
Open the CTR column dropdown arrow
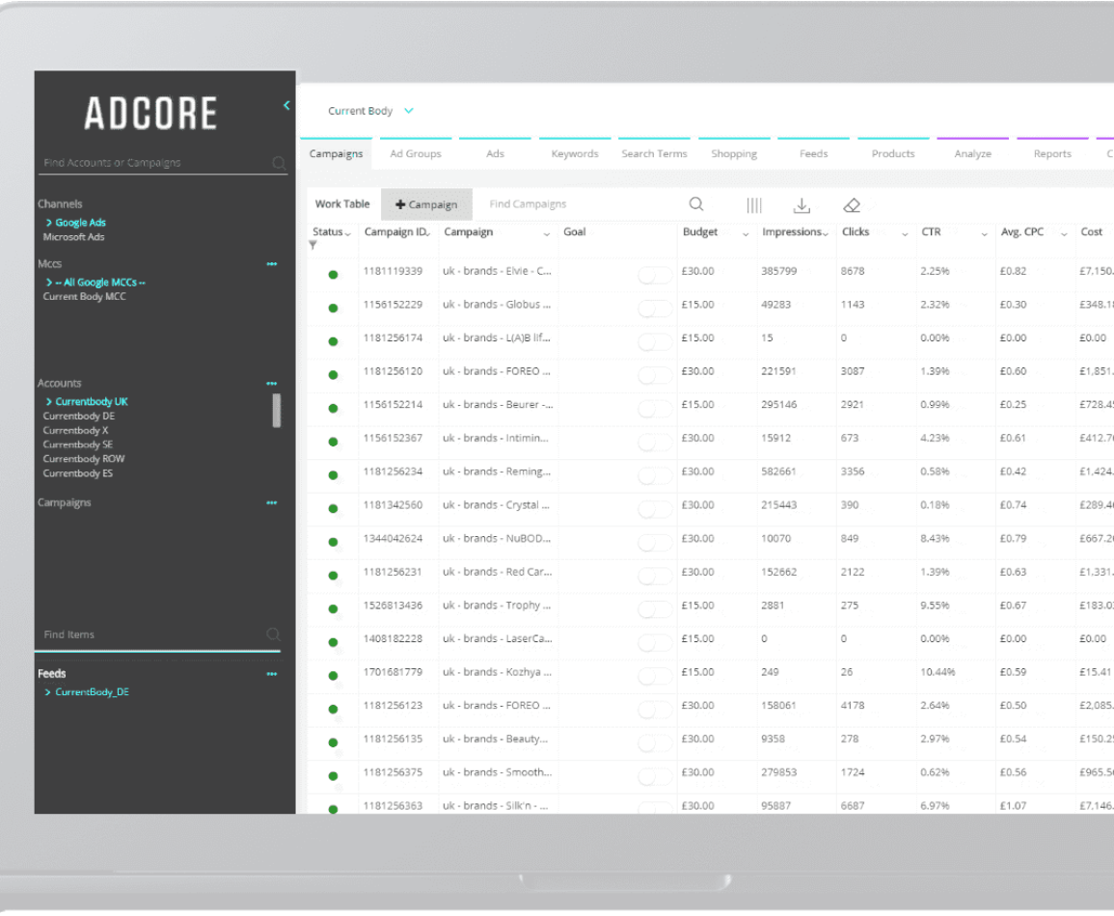coord(984,233)
